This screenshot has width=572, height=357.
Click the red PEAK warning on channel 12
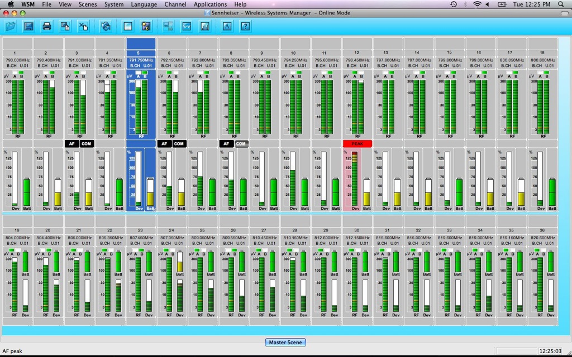[357, 144]
